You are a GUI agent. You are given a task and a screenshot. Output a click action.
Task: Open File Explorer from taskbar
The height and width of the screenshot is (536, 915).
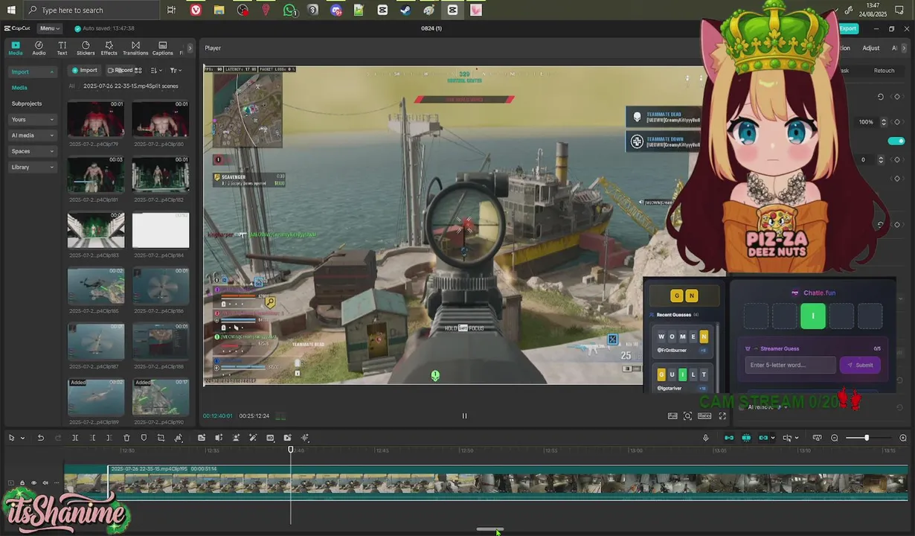point(219,10)
